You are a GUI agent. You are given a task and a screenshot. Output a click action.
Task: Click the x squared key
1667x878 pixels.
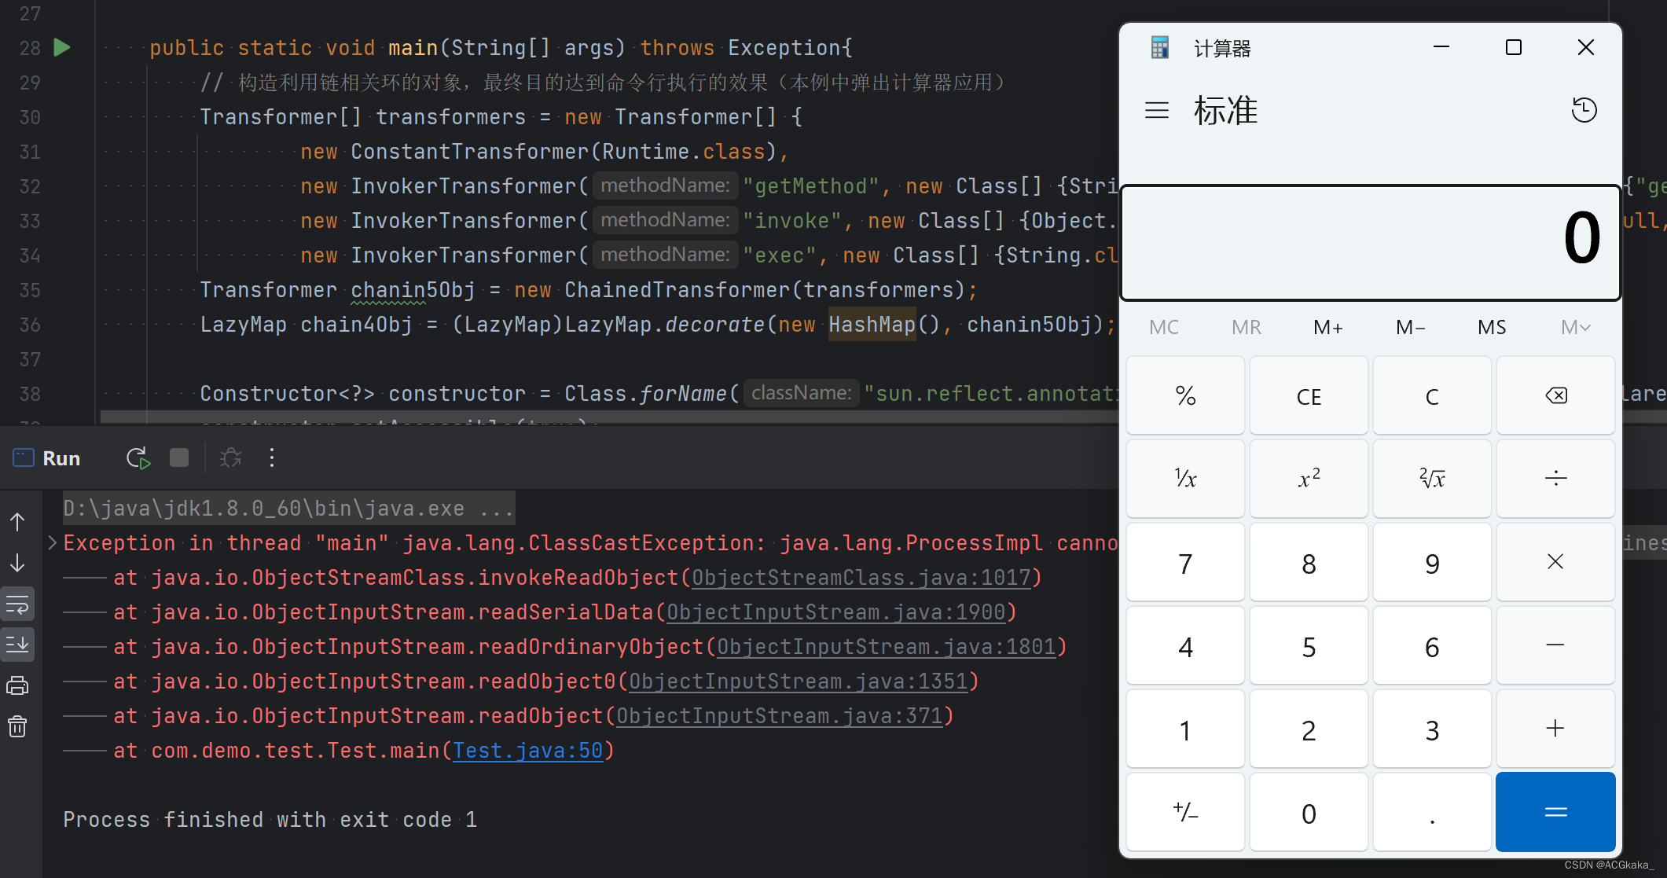click(1309, 478)
